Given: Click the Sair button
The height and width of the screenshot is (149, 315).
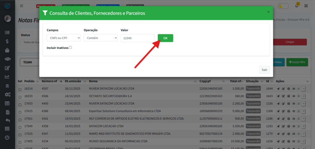Looking at the screenshot, I should point(264,70).
